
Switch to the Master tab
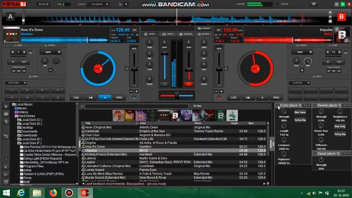click(204, 34)
